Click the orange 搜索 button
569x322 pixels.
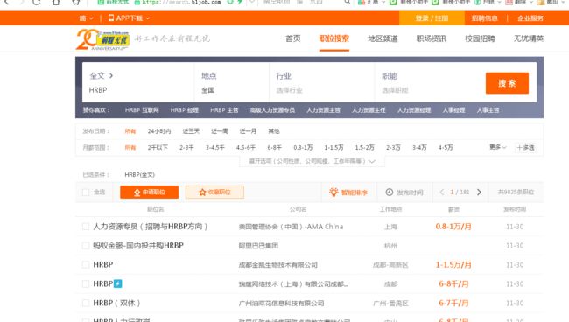[x=507, y=83]
